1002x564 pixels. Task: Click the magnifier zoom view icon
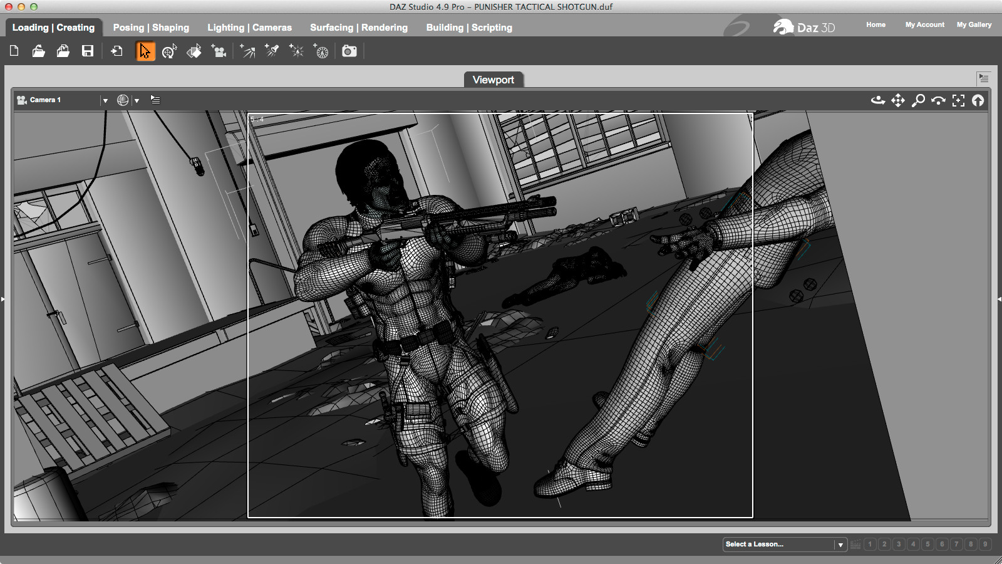tap(918, 100)
